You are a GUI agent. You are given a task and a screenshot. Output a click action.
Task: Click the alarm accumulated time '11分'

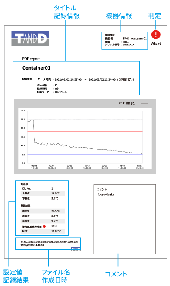coord(54,226)
